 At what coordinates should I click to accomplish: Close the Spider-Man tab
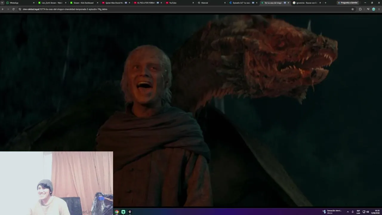(x=130, y=3)
